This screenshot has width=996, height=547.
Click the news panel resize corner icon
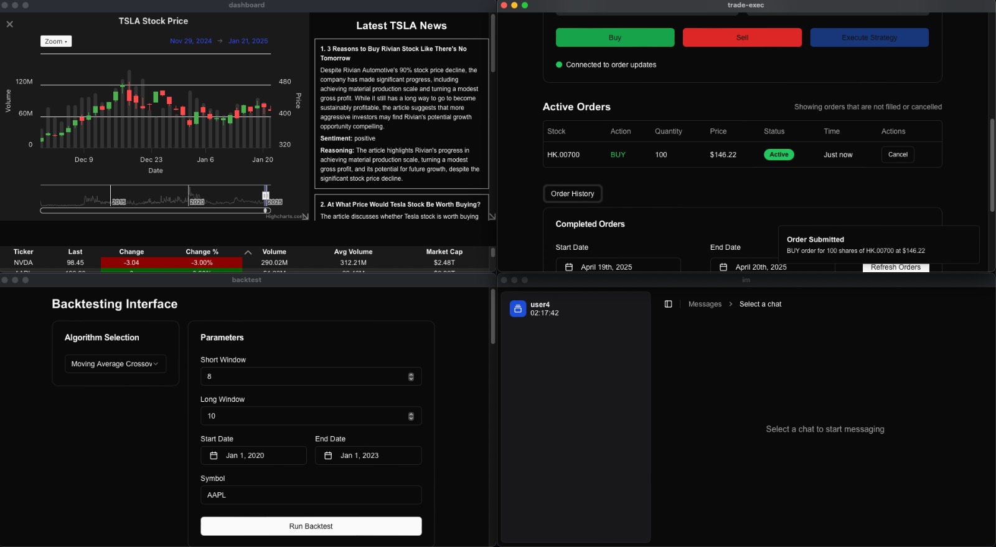[x=492, y=216]
